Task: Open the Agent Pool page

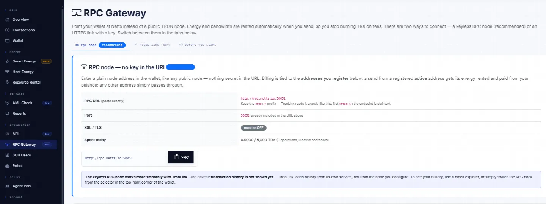Action: pyautogui.click(x=28, y=186)
